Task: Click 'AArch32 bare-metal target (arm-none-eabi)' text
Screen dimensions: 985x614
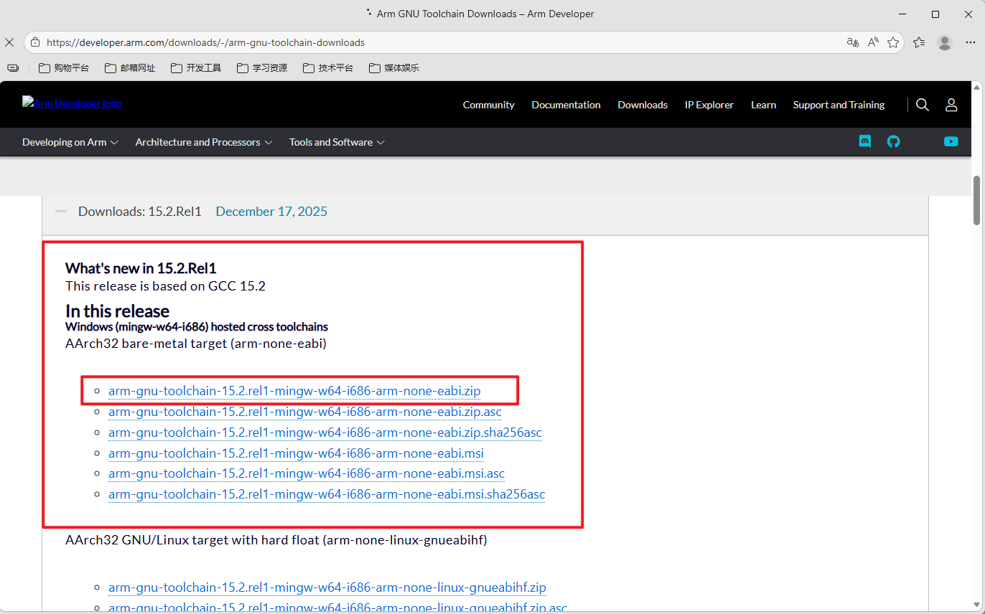Action: pyautogui.click(x=196, y=344)
